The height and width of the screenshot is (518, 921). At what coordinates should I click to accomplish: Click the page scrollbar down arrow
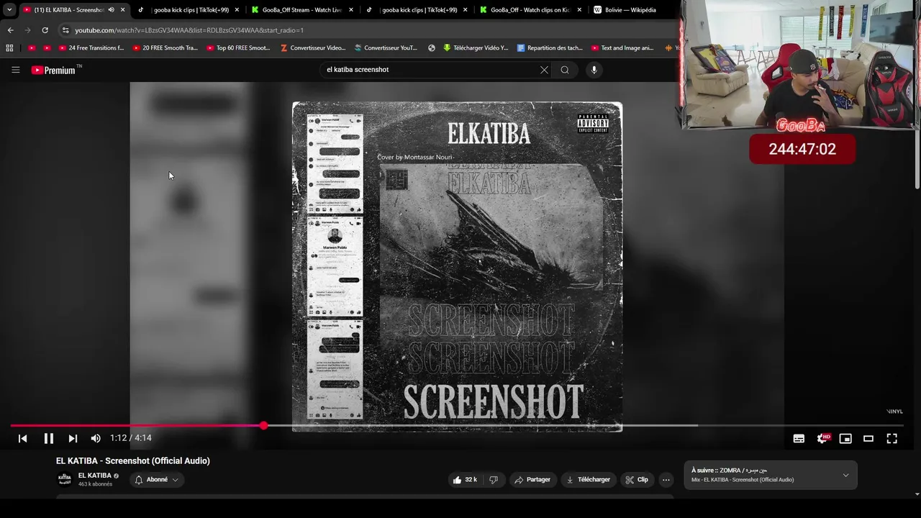[917, 494]
